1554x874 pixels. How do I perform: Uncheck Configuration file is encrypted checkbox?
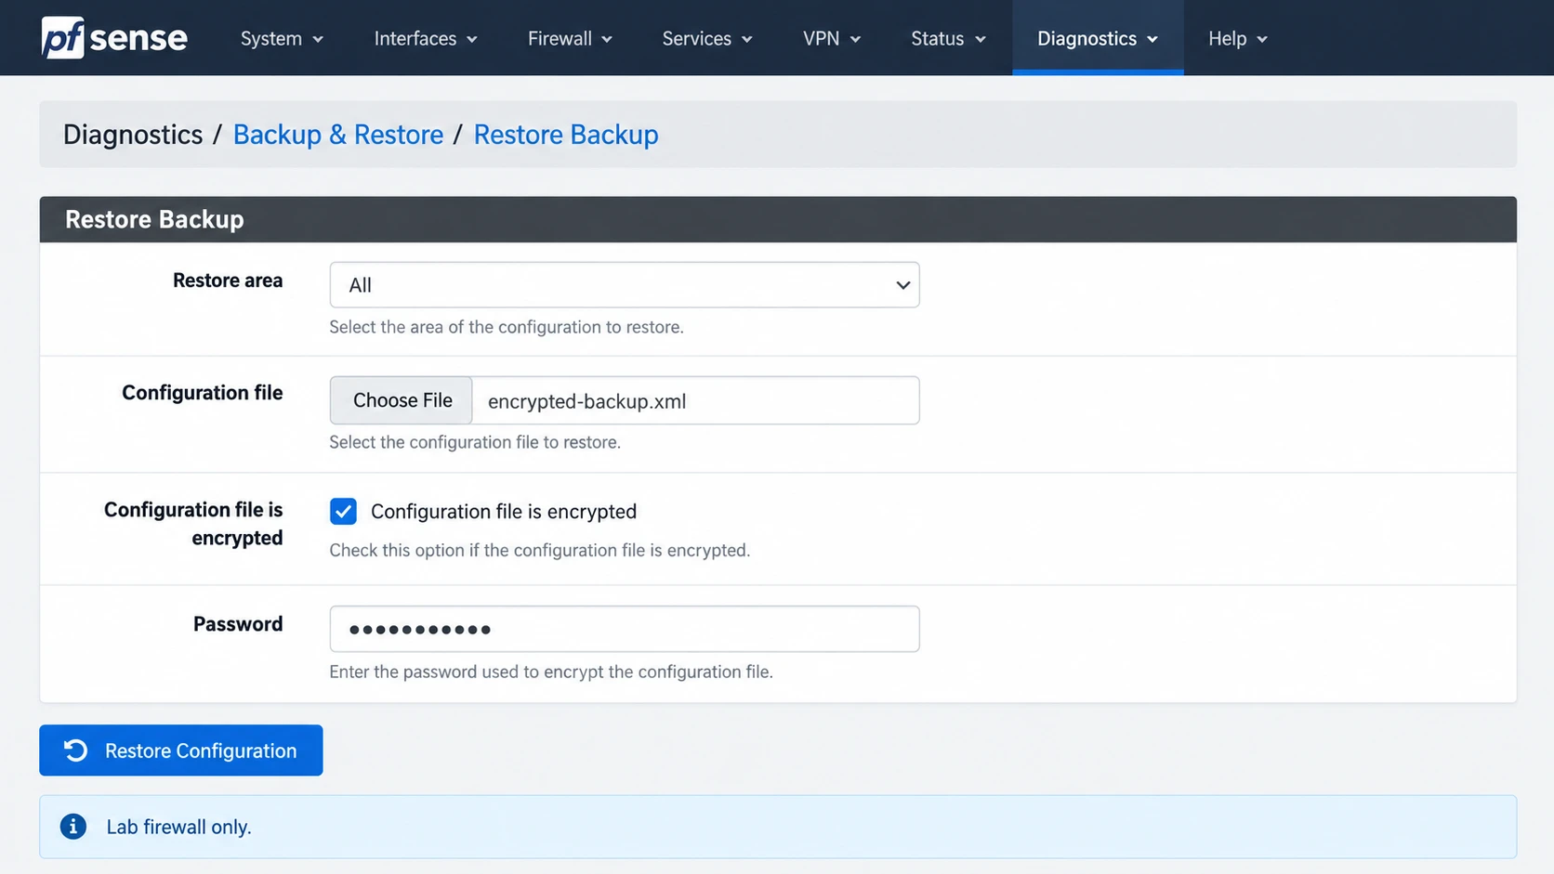coord(343,511)
